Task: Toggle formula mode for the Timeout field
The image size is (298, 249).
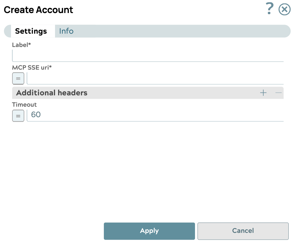Action: 18,116
